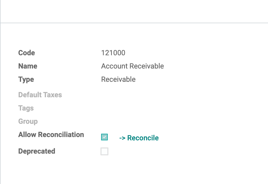Select the Receivable type value

[118, 80]
